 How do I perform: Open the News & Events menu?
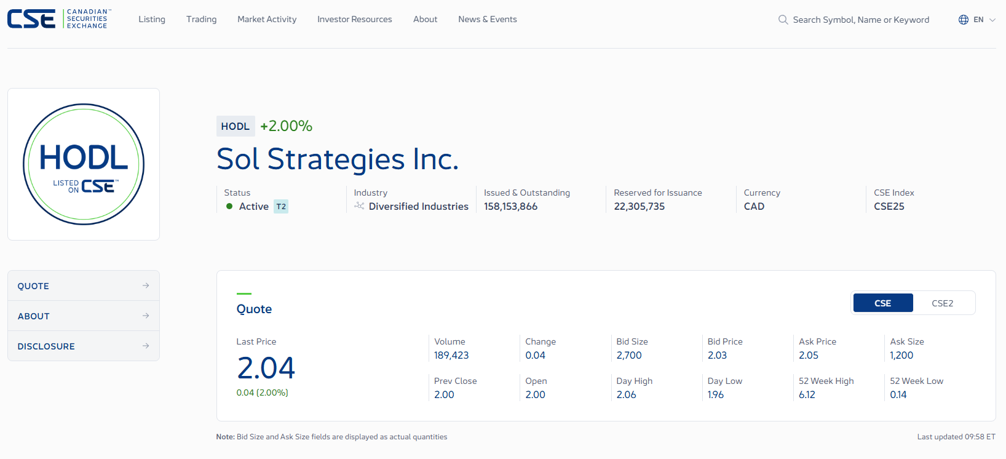[x=488, y=19]
